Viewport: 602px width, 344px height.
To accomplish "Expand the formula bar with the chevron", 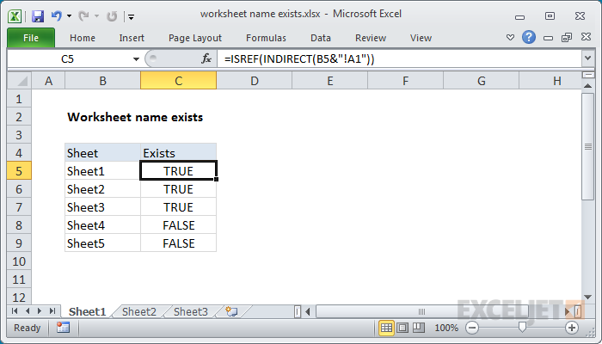I will [x=587, y=58].
